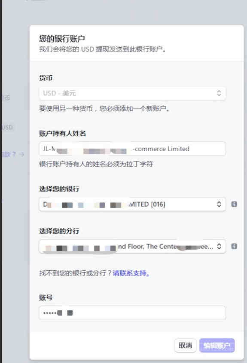Click the info icon beside the bank selector

coord(234,204)
